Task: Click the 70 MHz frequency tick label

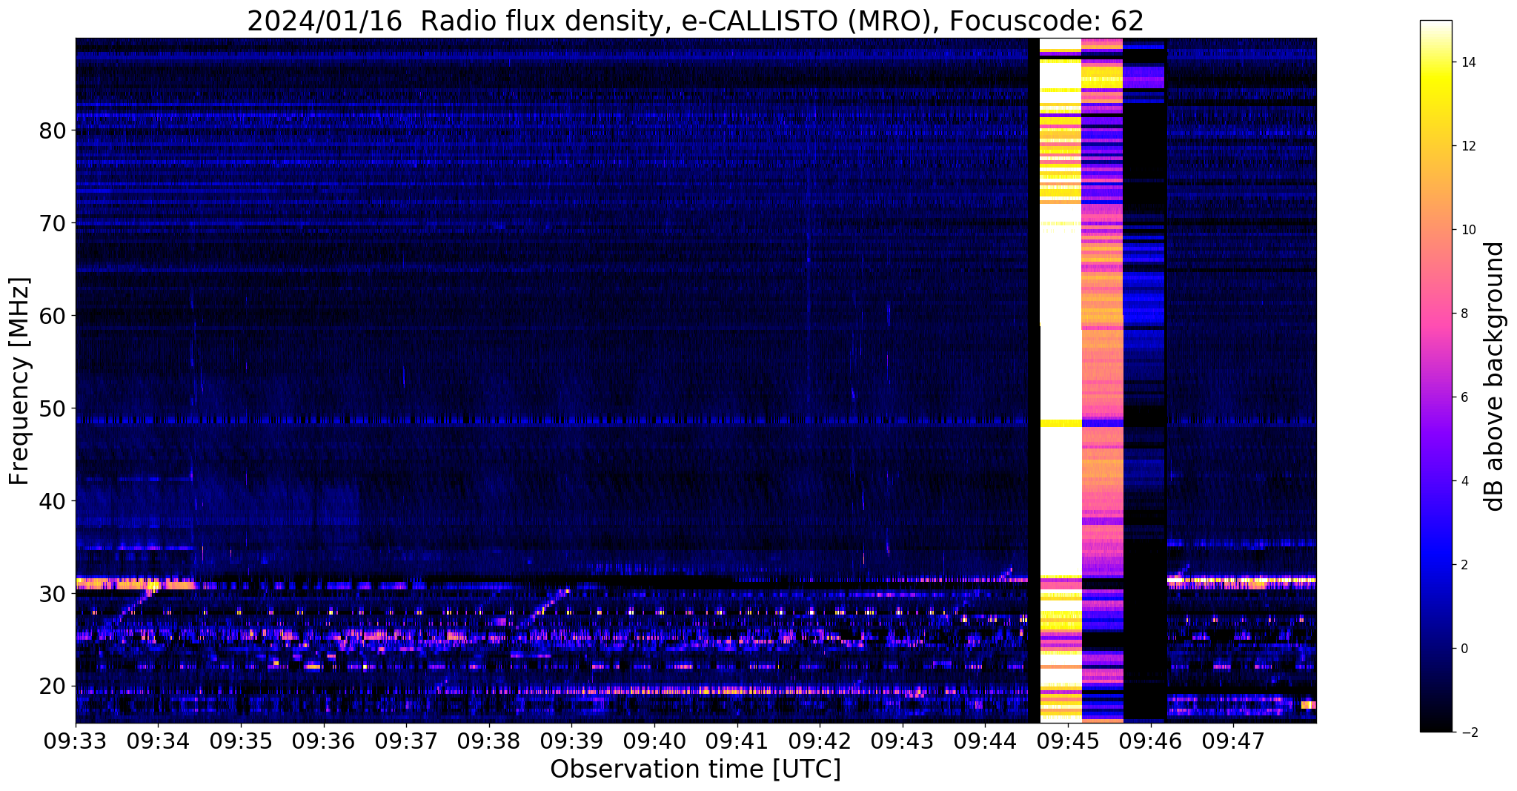Action: click(52, 223)
